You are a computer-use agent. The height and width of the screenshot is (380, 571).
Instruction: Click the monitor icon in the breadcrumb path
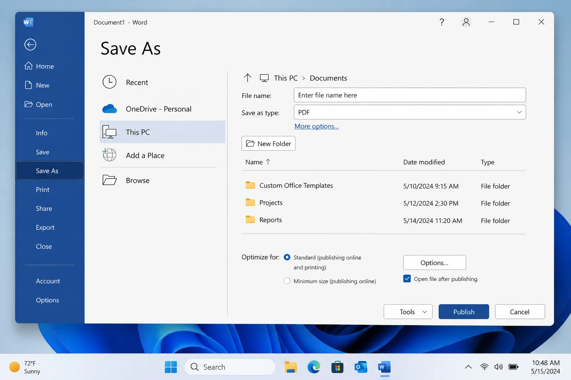pyautogui.click(x=264, y=78)
